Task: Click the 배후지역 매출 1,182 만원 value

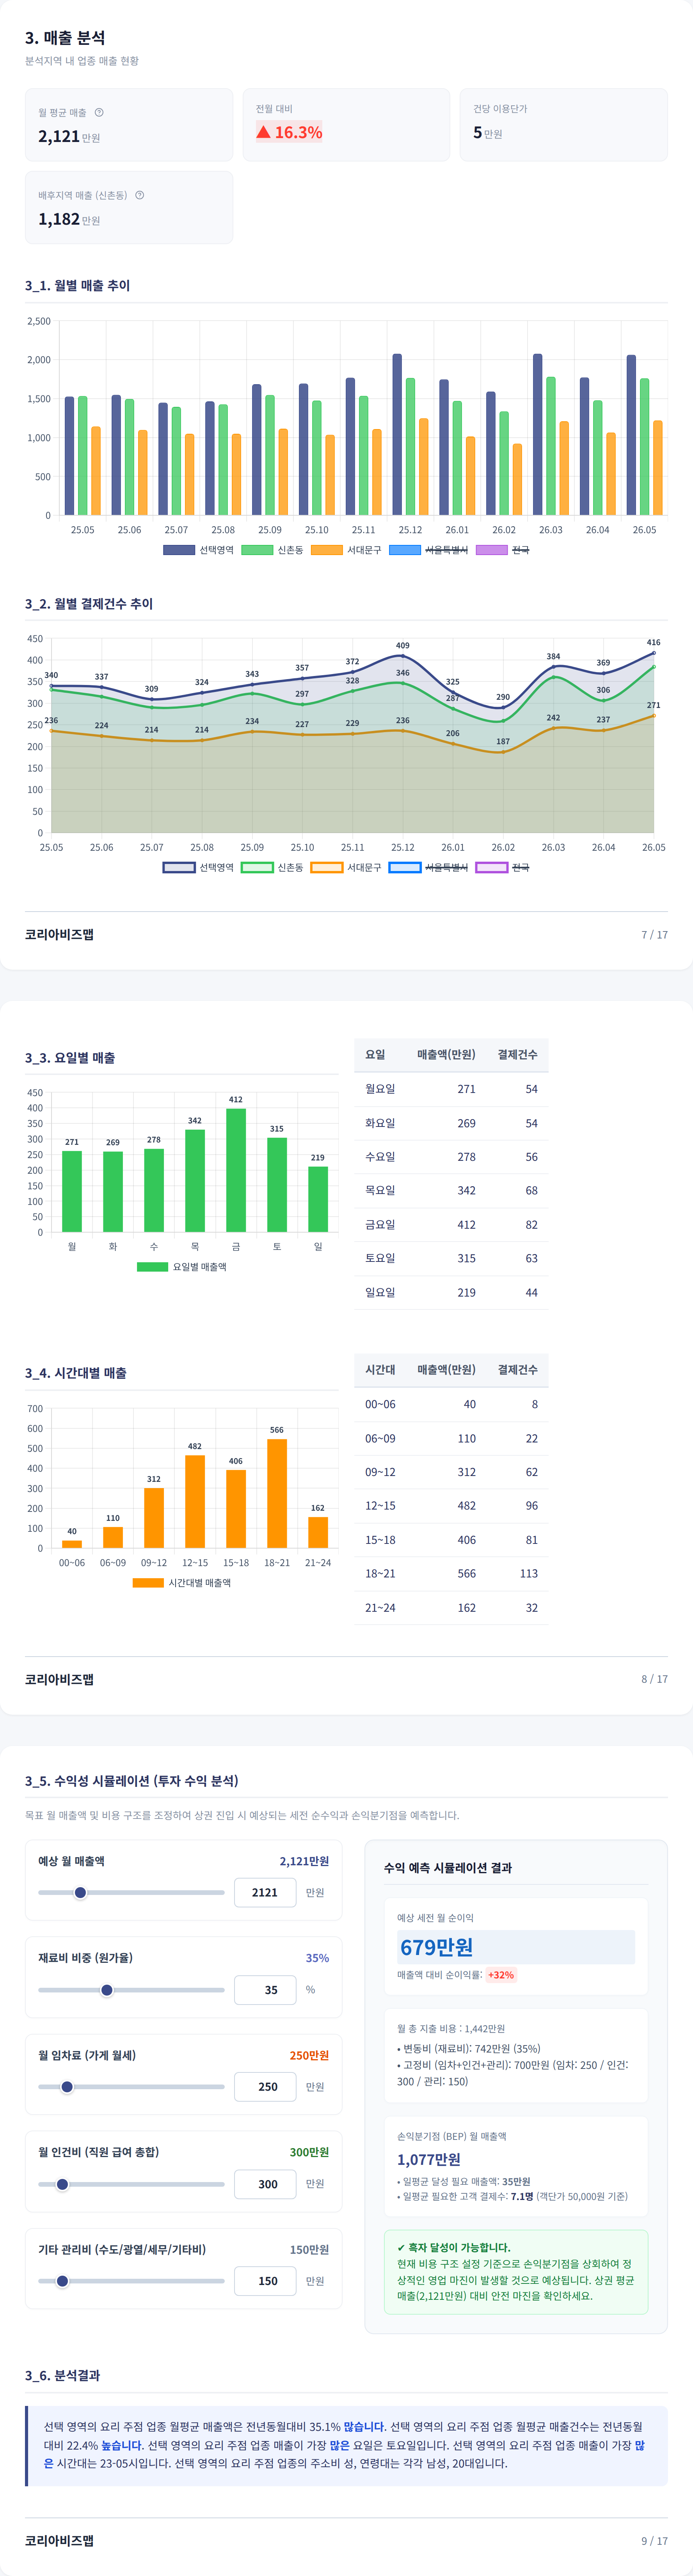Action: [69, 219]
